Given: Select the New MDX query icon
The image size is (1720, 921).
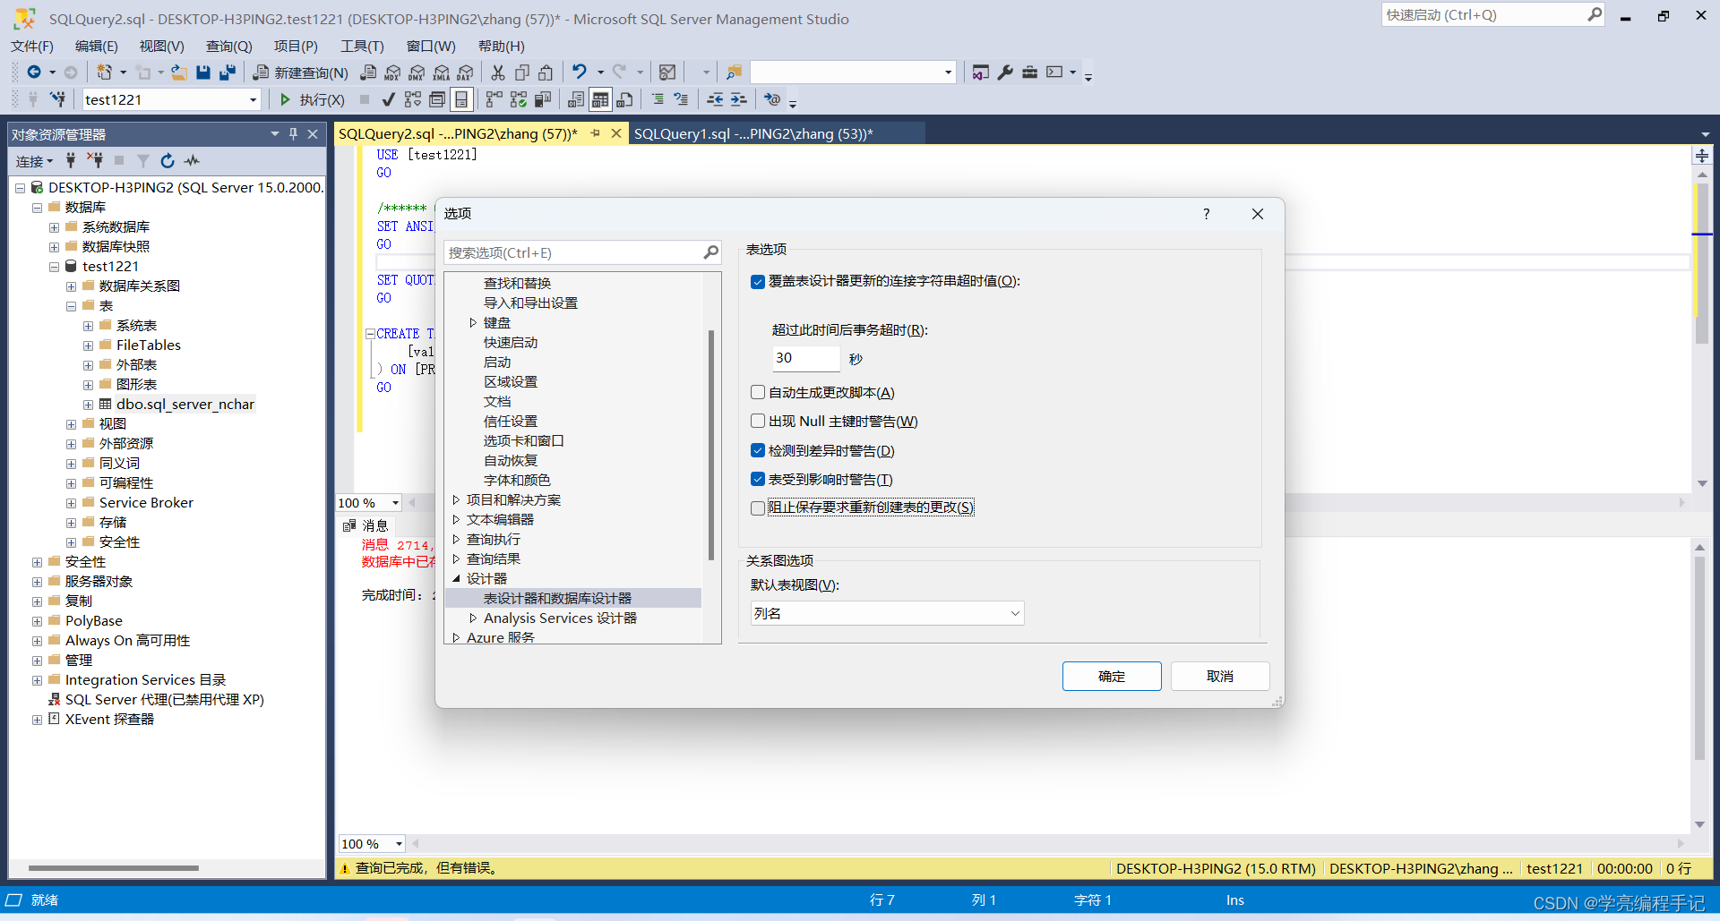Looking at the screenshot, I should [x=392, y=72].
